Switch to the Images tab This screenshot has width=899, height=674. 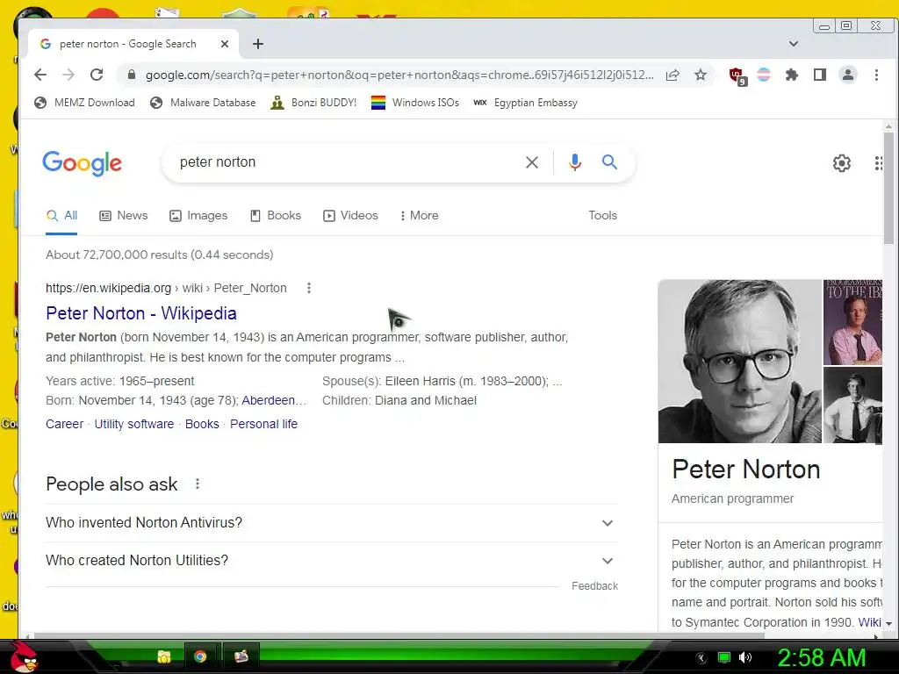pyautogui.click(x=198, y=216)
